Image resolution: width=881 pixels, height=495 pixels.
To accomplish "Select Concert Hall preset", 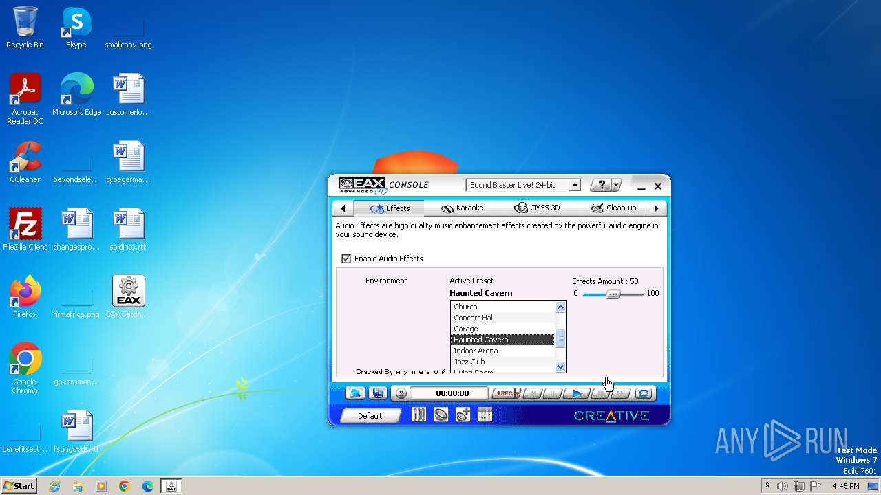I will click(502, 318).
